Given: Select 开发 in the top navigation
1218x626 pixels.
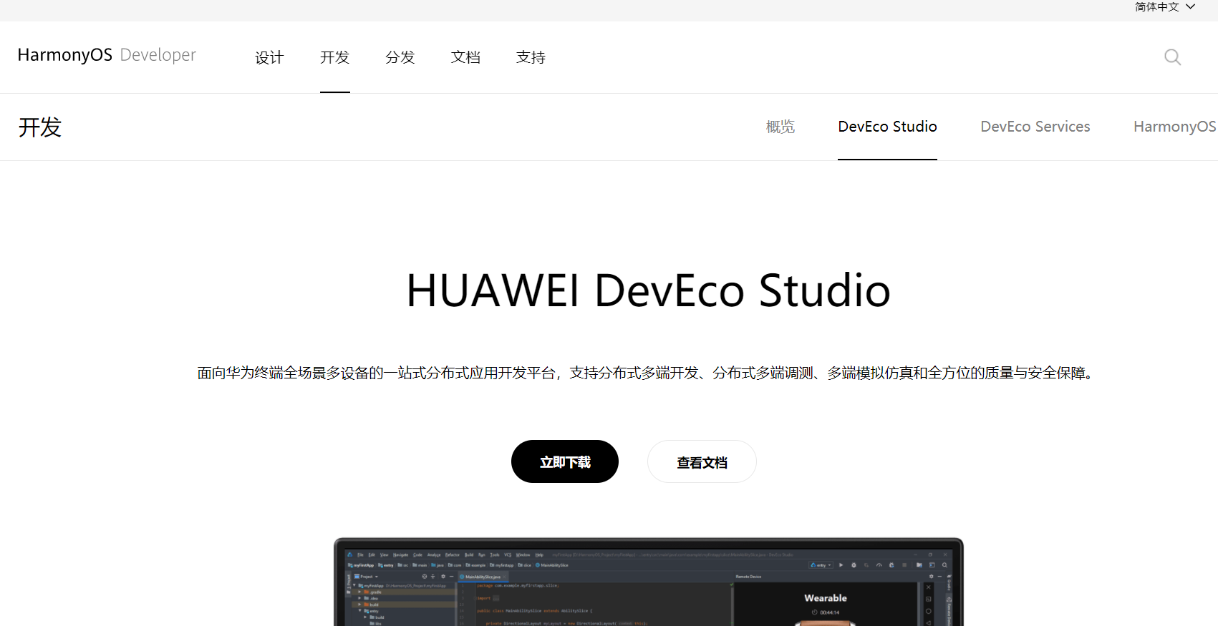Looking at the screenshot, I should [x=334, y=57].
